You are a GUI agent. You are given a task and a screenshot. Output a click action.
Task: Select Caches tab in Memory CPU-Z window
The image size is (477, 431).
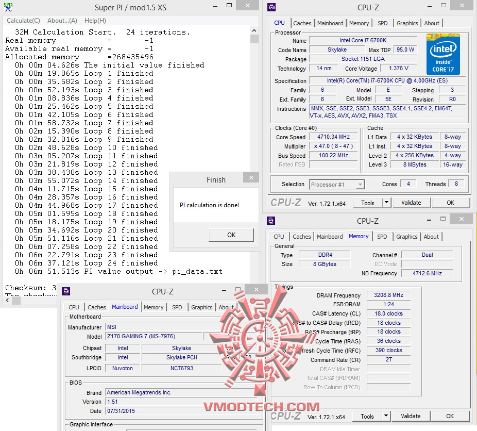302,237
